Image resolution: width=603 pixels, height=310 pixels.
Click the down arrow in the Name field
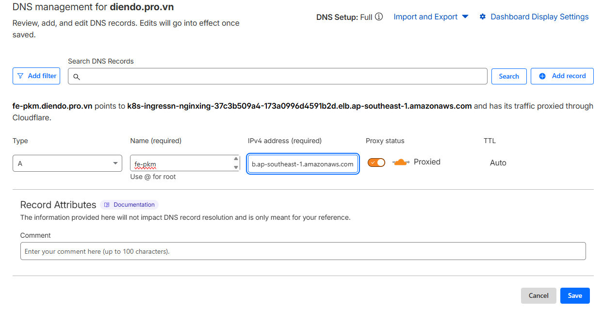point(236,167)
